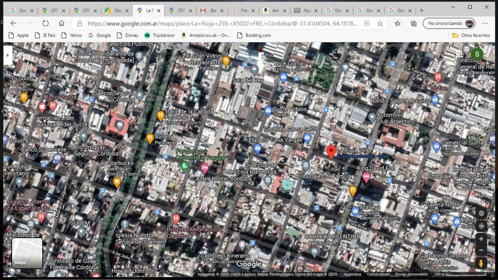Open the Booking.com bookmark
The height and width of the screenshot is (280, 498).
(253, 35)
